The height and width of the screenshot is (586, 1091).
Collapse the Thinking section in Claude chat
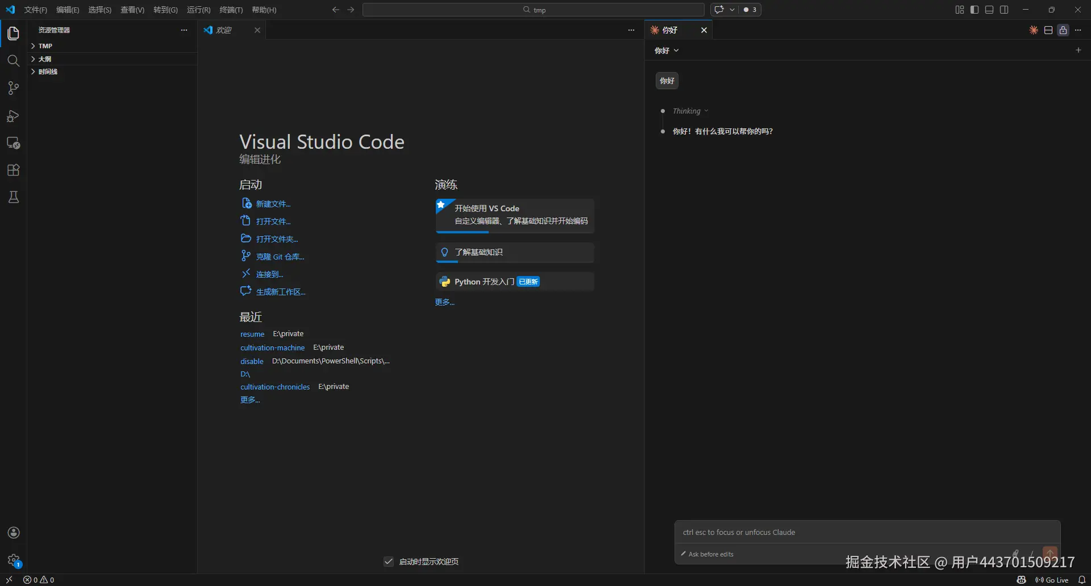[x=706, y=111]
